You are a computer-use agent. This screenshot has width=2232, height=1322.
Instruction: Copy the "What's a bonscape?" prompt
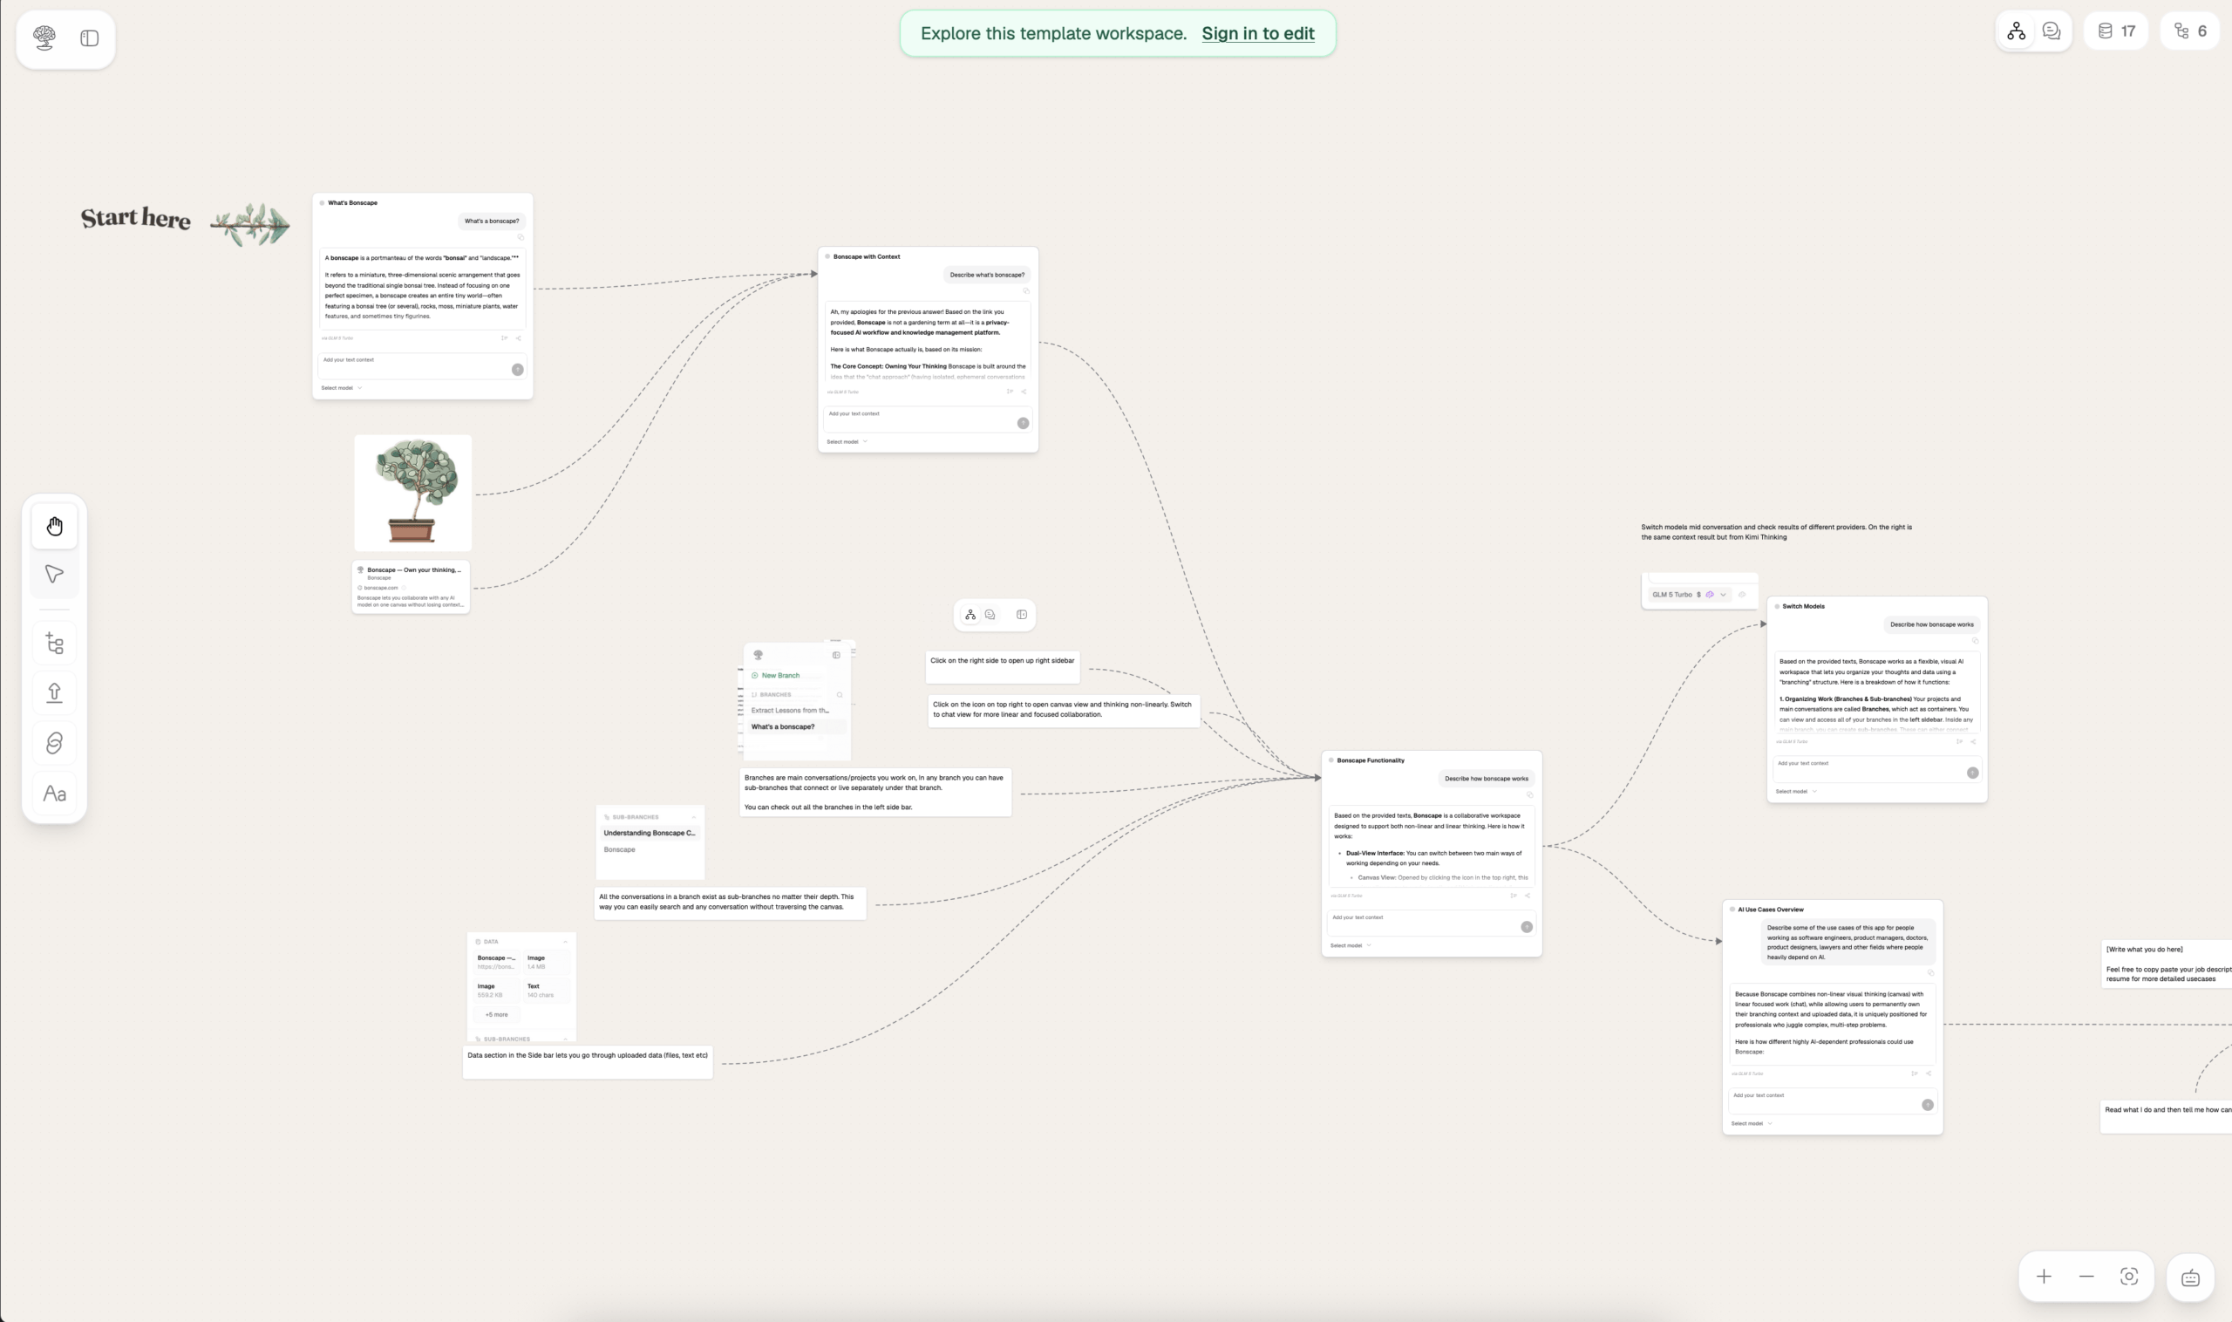tap(521, 237)
